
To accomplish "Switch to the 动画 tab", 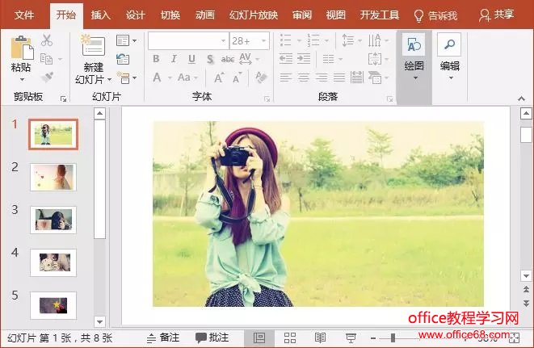I will tap(205, 15).
